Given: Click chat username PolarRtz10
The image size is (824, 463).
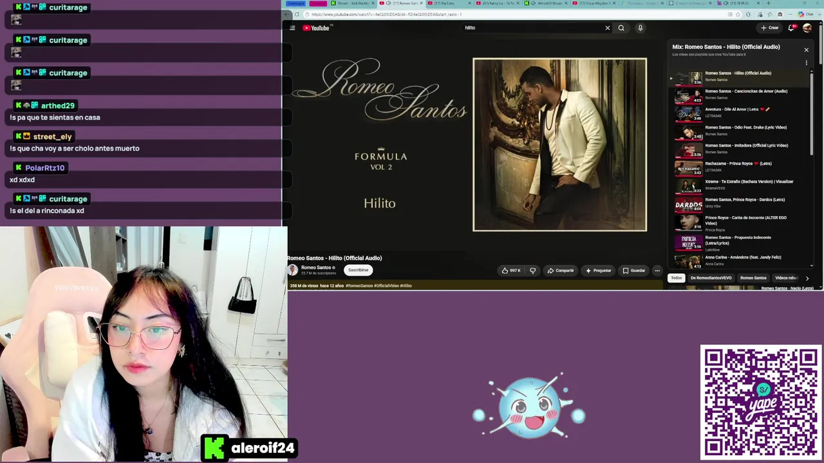Looking at the screenshot, I should (x=45, y=168).
